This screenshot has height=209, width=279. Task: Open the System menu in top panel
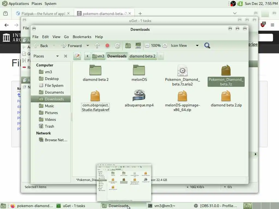[x=50, y=4]
